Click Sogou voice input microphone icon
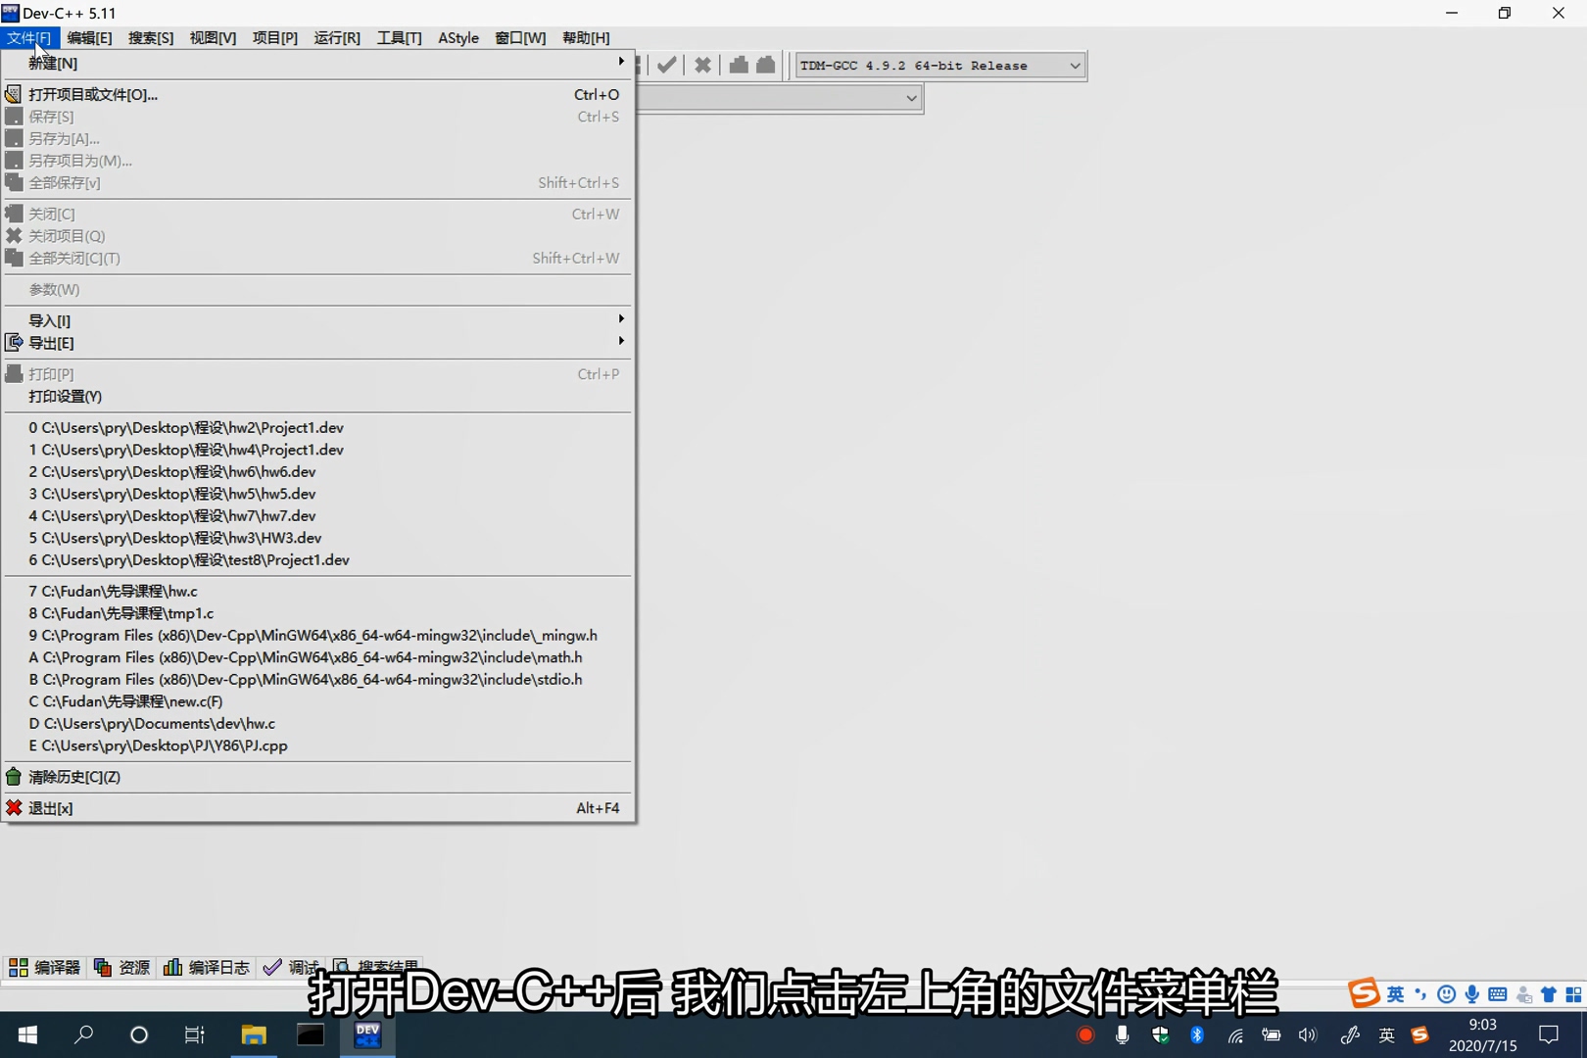Image resolution: width=1587 pixels, height=1058 pixels. click(x=1471, y=994)
